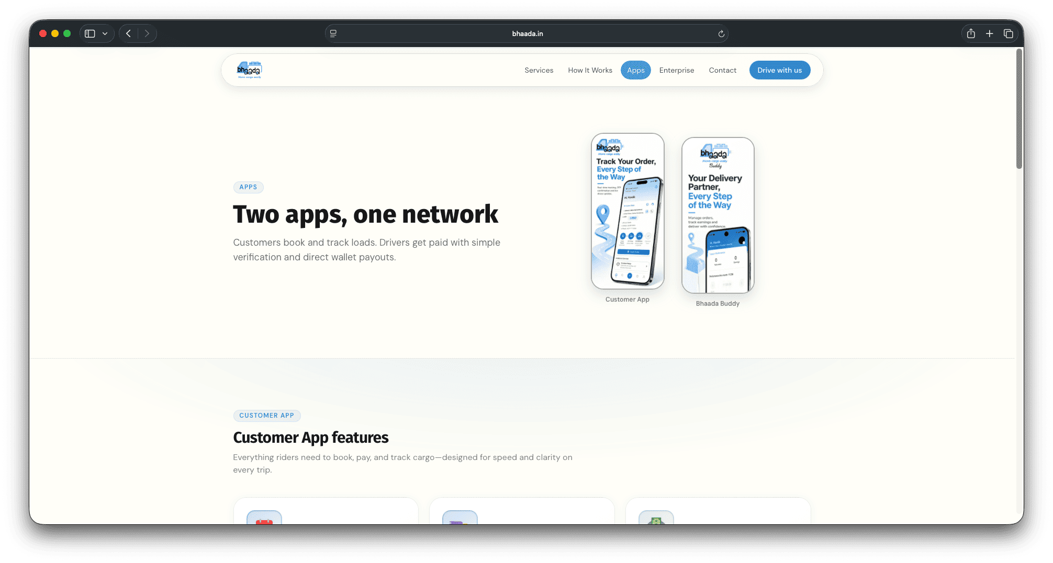Select the Apps nav item
The image size is (1053, 563).
tap(636, 70)
